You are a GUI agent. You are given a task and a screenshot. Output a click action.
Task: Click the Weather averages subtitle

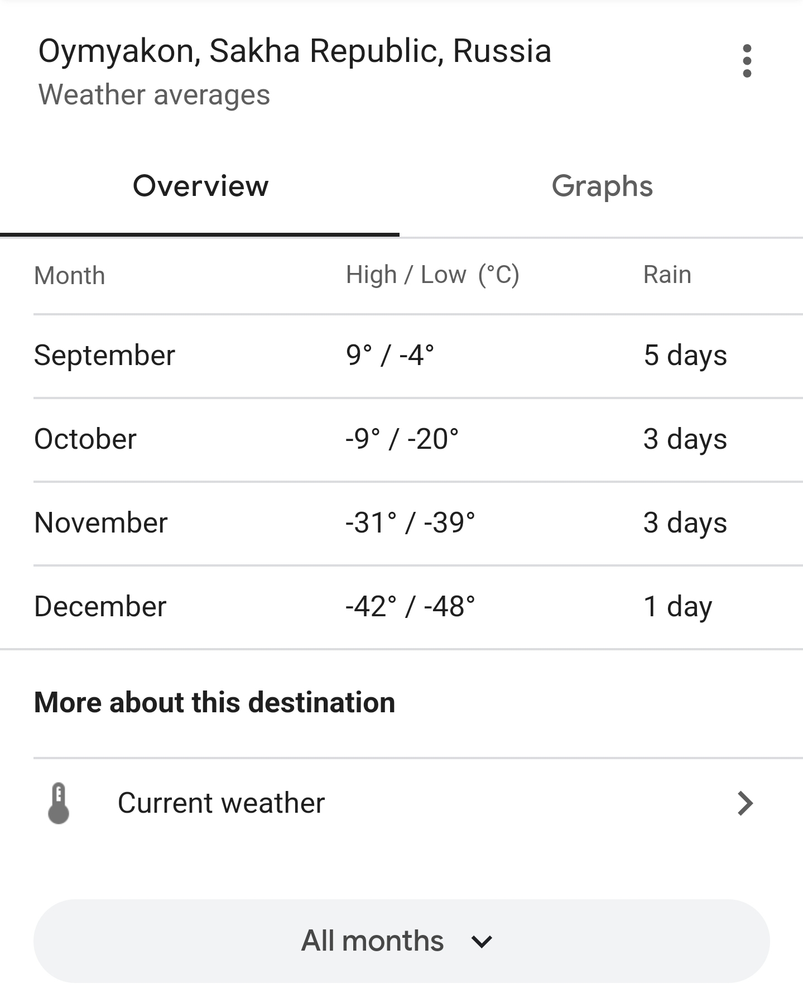point(154,95)
